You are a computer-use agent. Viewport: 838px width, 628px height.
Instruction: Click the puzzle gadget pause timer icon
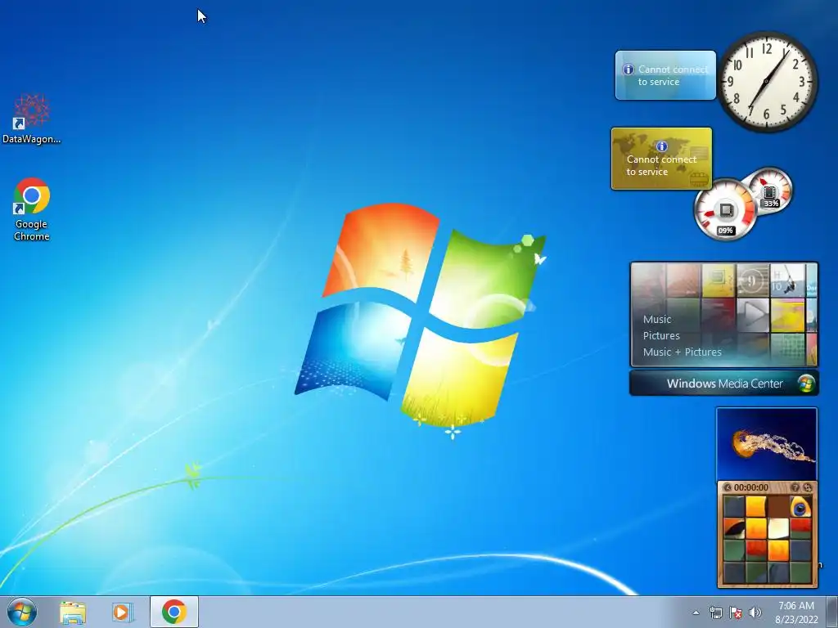pos(728,487)
